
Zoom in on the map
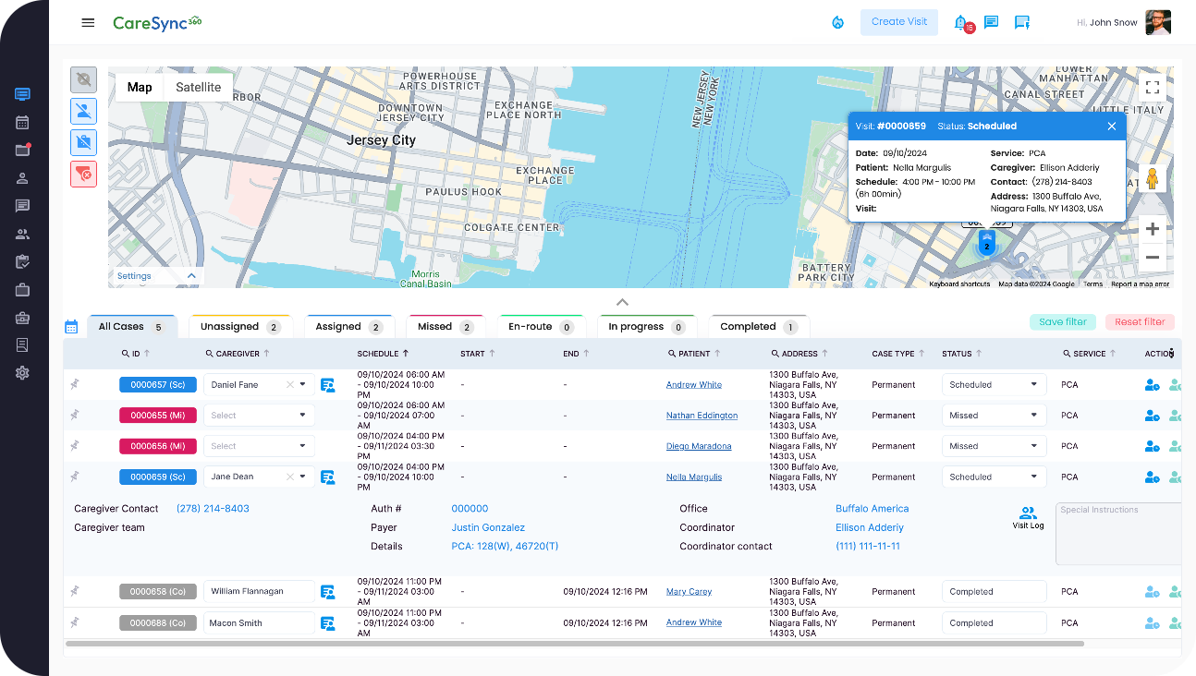1152,229
